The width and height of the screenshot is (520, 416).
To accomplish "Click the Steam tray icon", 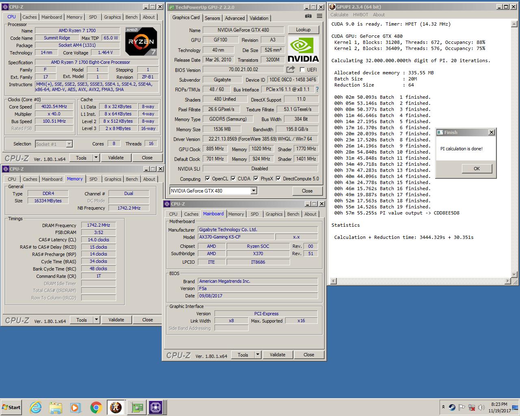I will [x=452, y=407].
